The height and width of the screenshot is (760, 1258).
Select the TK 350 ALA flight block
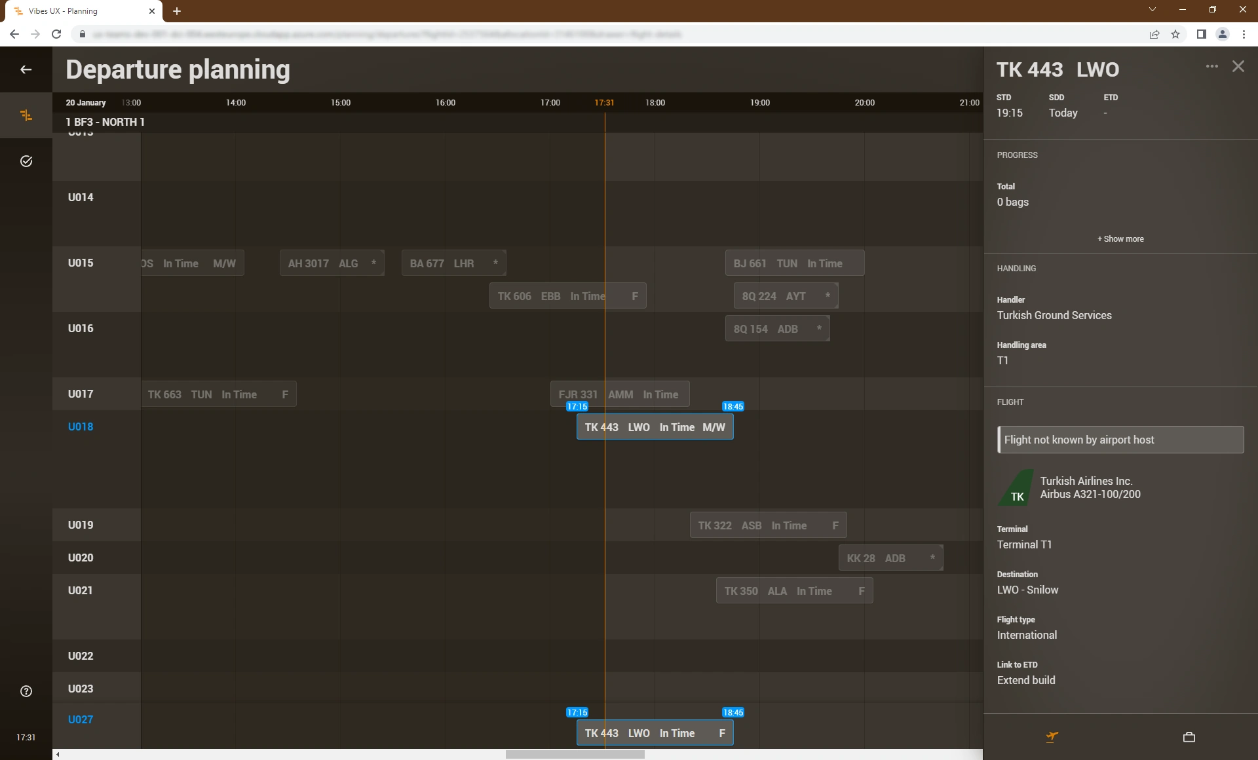pos(795,591)
